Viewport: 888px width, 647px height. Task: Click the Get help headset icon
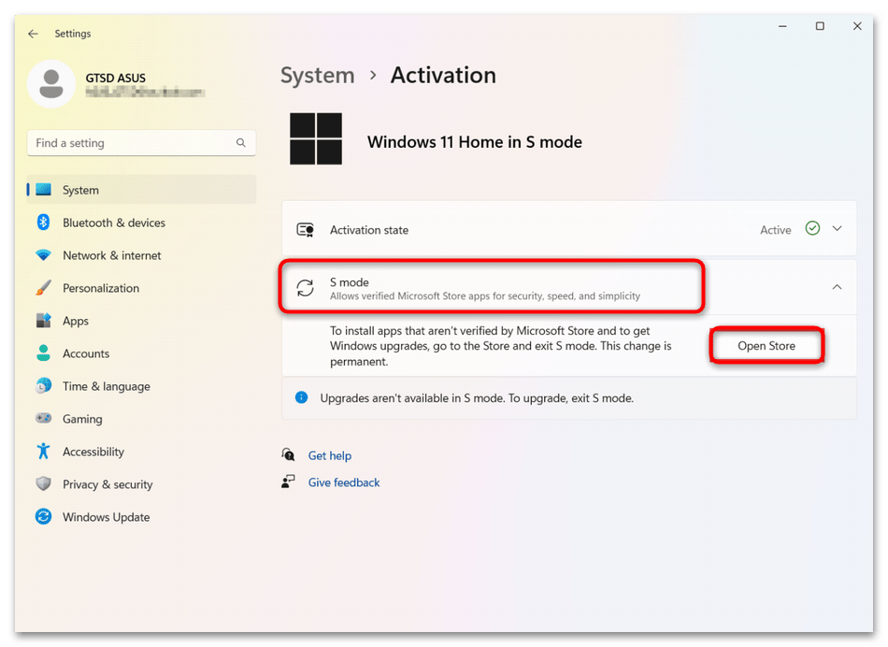pyautogui.click(x=288, y=454)
